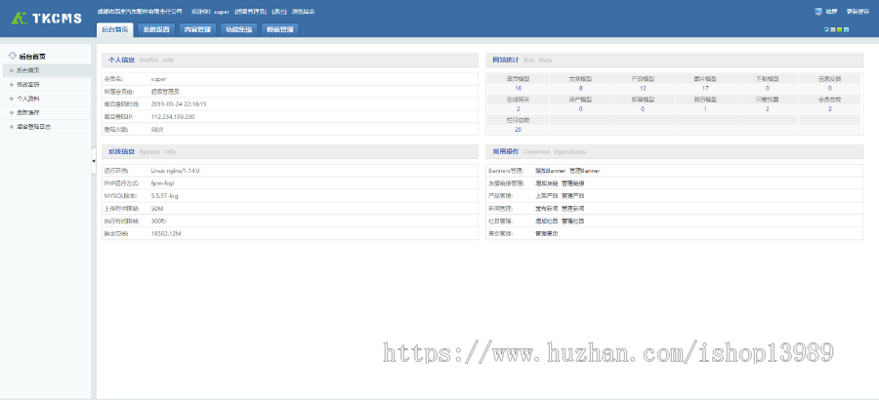Select the gray theme swatch

click(833, 29)
